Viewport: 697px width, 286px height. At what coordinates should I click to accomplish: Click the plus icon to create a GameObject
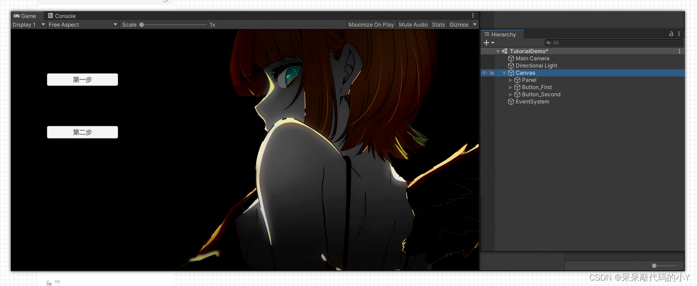tap(486, 43)
